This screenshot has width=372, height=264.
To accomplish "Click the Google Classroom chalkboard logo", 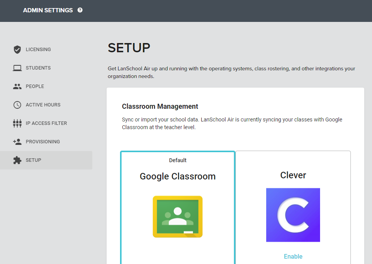I will [x=177, y=217].
